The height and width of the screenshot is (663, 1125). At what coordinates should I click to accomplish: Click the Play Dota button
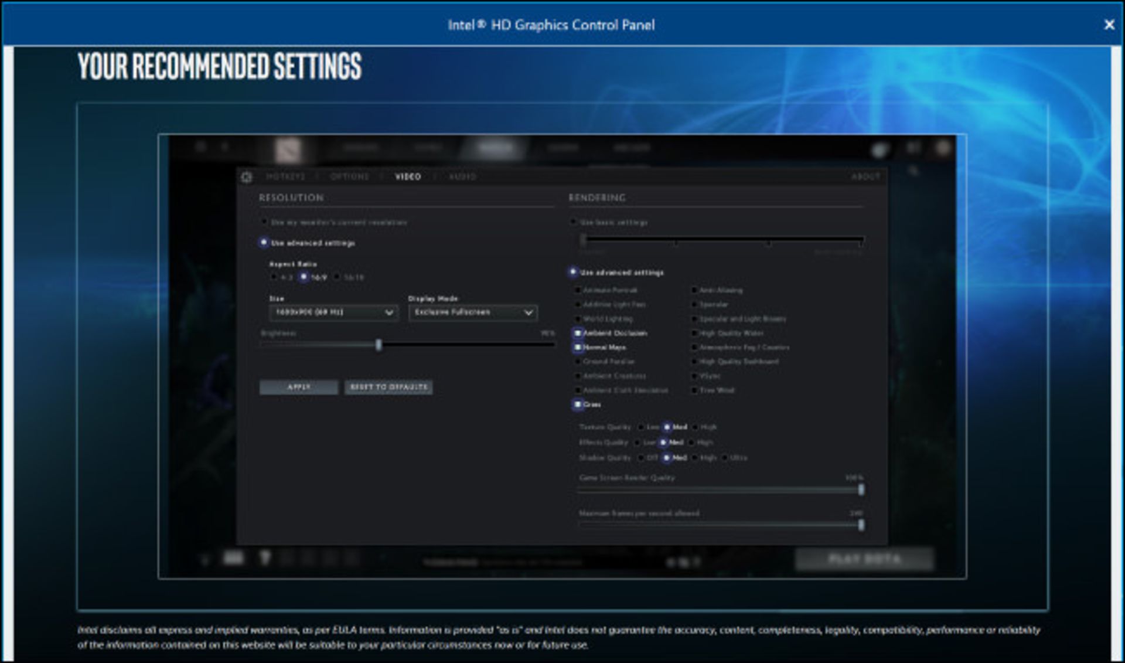click(x=864, y=559)
